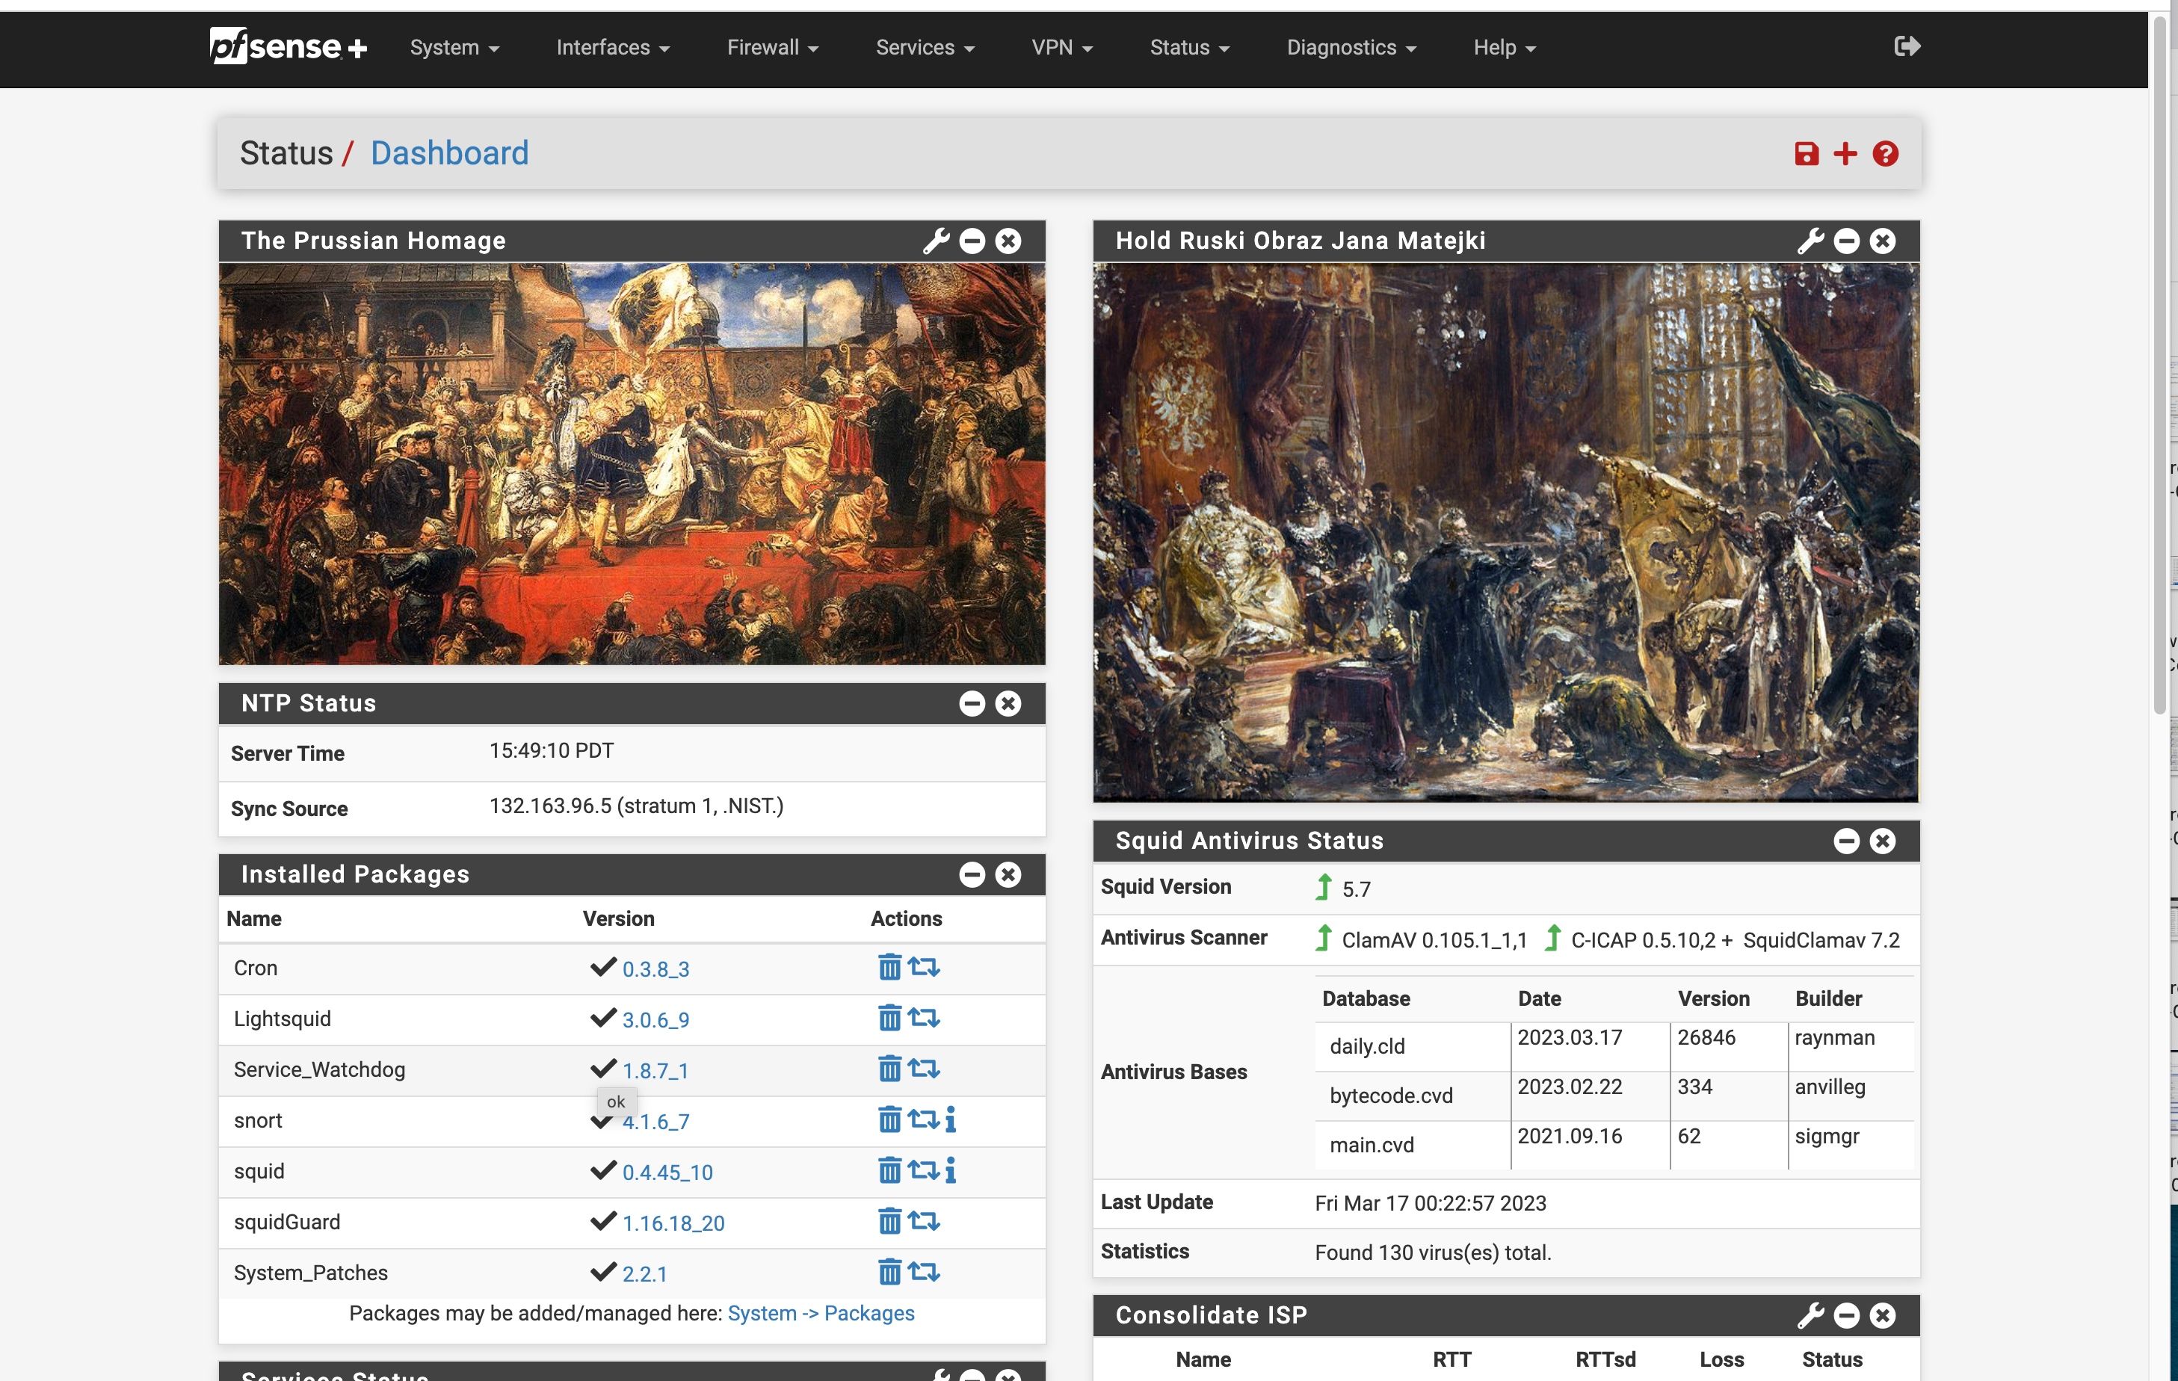Reinstall the squid package
2178x1381 pixels.
924,1170
